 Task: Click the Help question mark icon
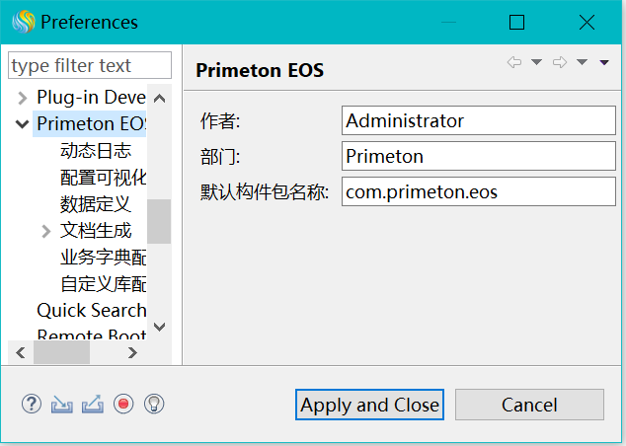tap(32, 404)
